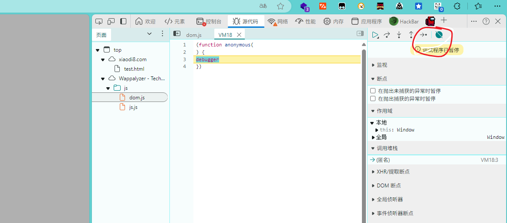The width and height of the screenshot is (507, 223).
Task: Click the debugger statement in the code
Action: (x=208, y=59)
